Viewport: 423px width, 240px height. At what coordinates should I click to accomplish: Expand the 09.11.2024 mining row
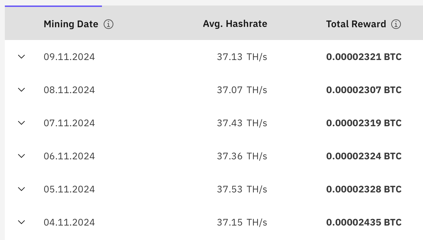point(21,57)
